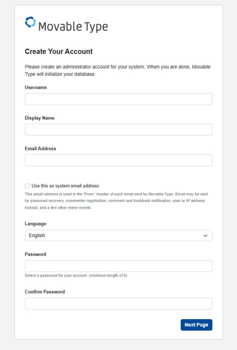
Task: Click the 'Use this as system email address' label
Action: pyautogui.click(x=65, y=186)
